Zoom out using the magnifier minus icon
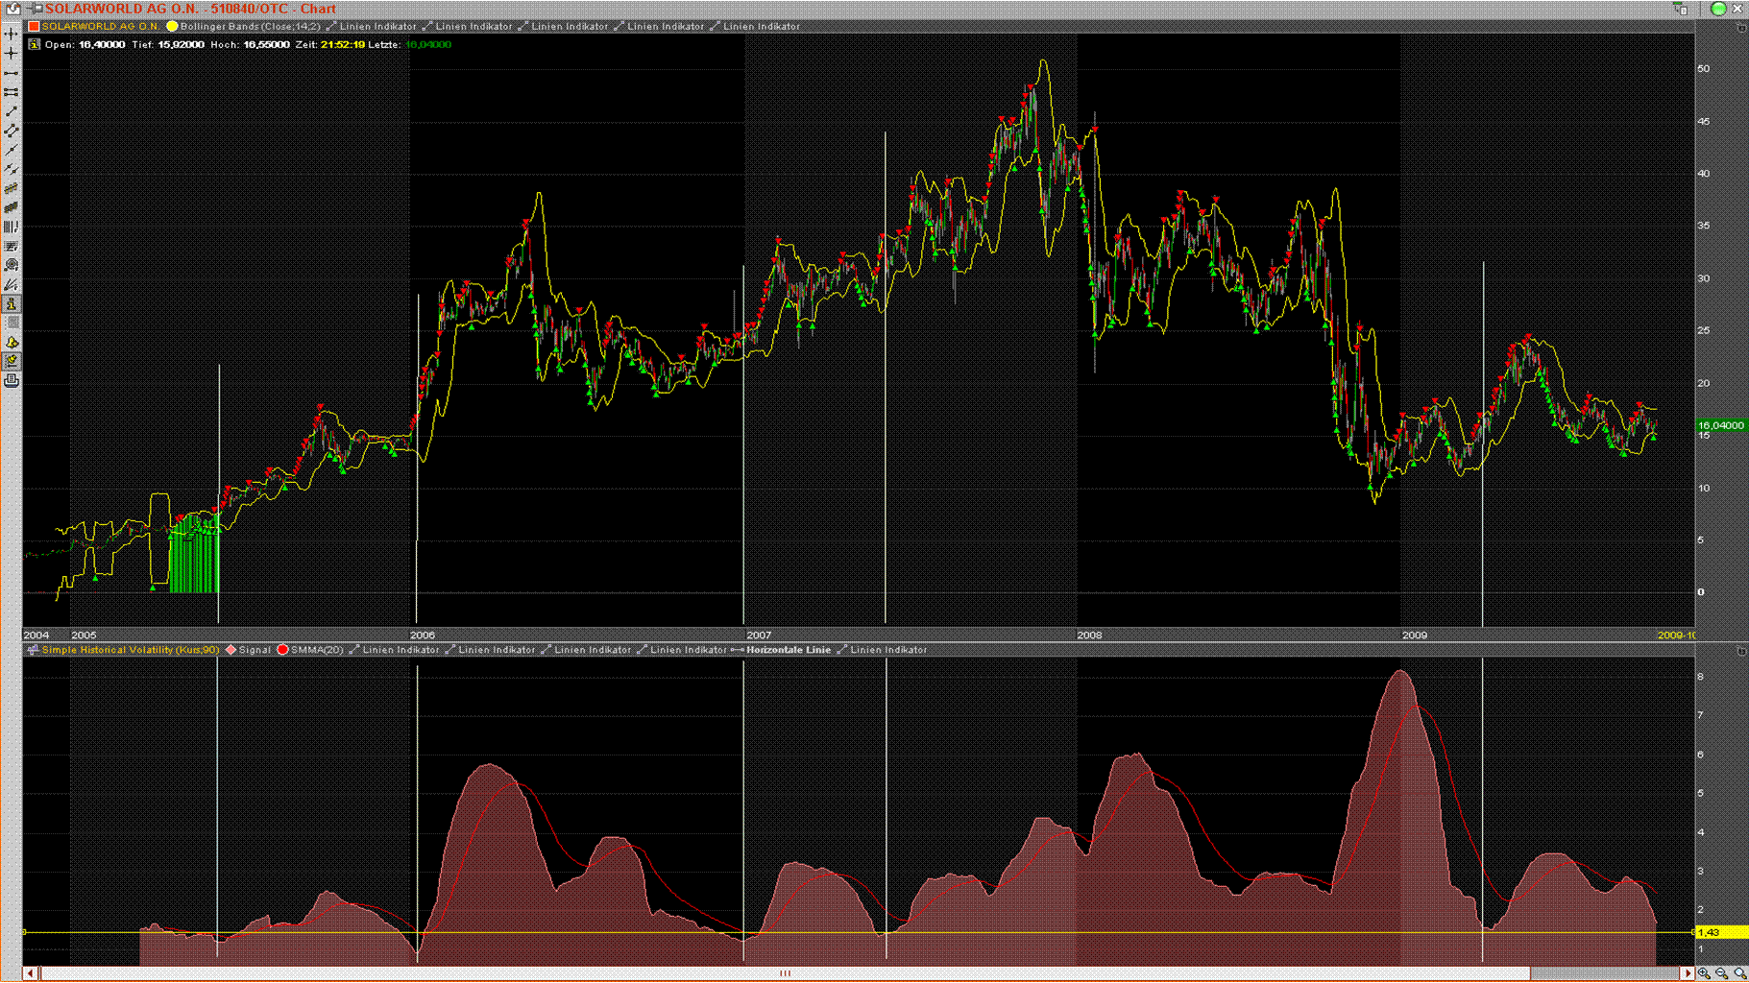The height and width of the screenshot is (983, 1749). (x=1722, y=973)
